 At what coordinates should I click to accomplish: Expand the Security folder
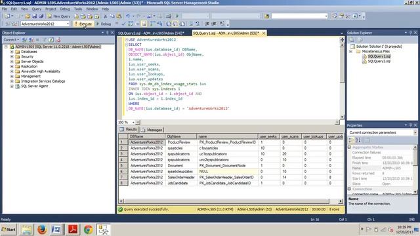click(12, 57)
